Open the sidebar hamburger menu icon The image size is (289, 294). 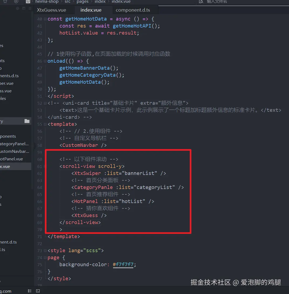point(30,8)
